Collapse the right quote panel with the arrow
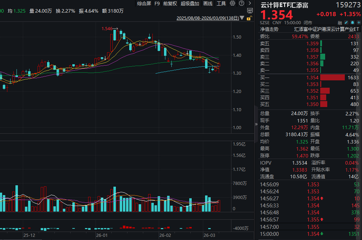This screenshot has width=362, height=240. tap(256, 124)
